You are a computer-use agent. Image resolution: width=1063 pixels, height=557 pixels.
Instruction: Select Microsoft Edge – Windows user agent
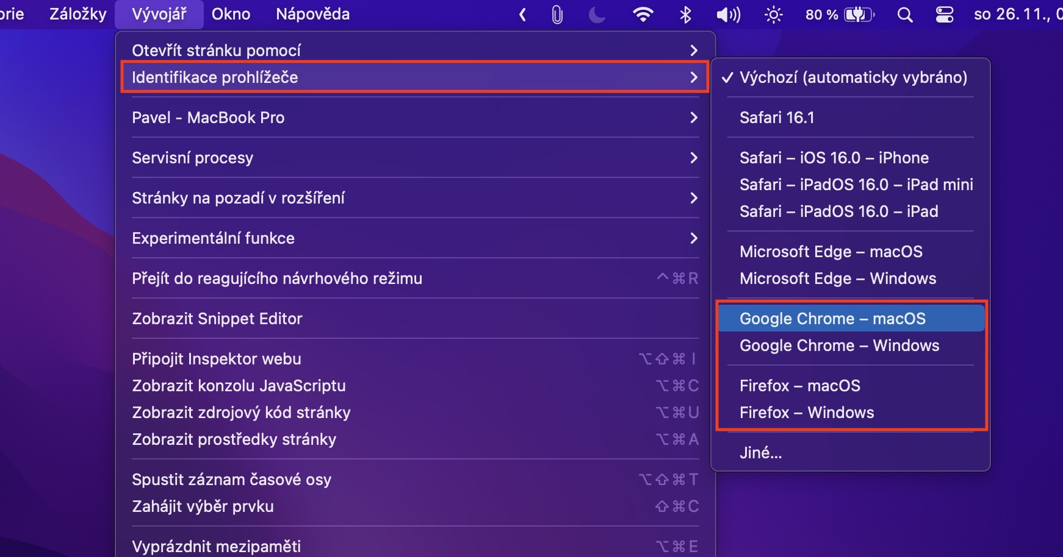pyautogui.click(x=851, y=278)
